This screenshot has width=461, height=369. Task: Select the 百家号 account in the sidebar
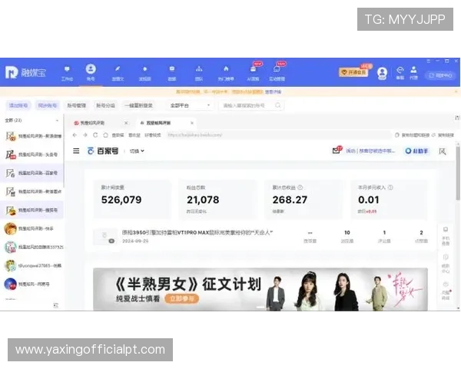pyautogui.click(x=32, y=173)
